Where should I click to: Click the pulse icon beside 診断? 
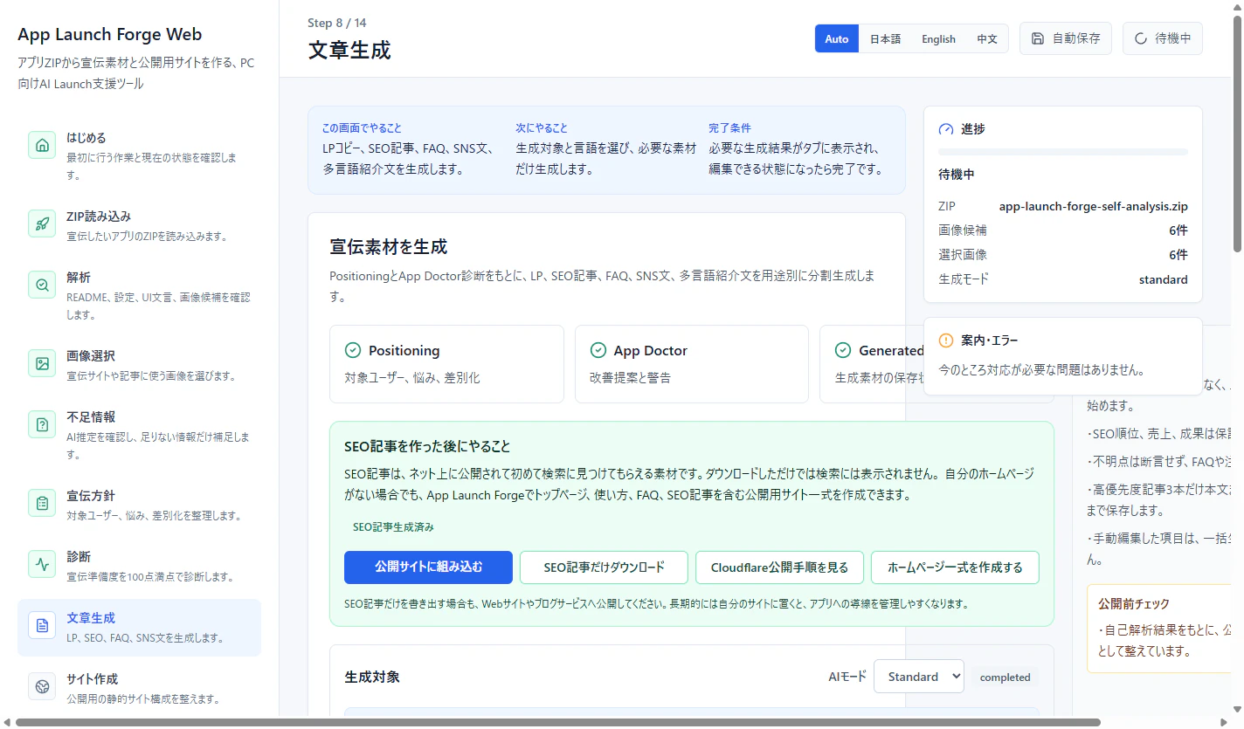42,565
